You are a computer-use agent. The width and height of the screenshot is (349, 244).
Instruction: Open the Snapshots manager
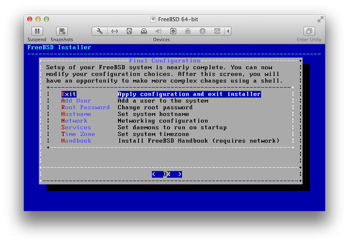click(x=62, y=32)
